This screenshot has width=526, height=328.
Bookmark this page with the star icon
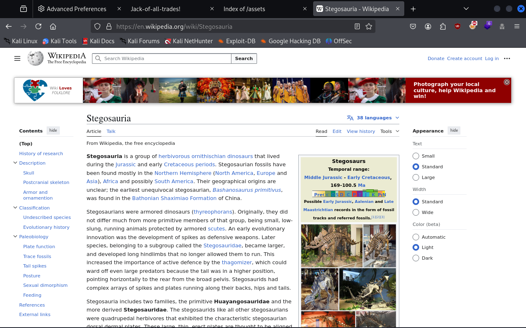click(369, 26)
